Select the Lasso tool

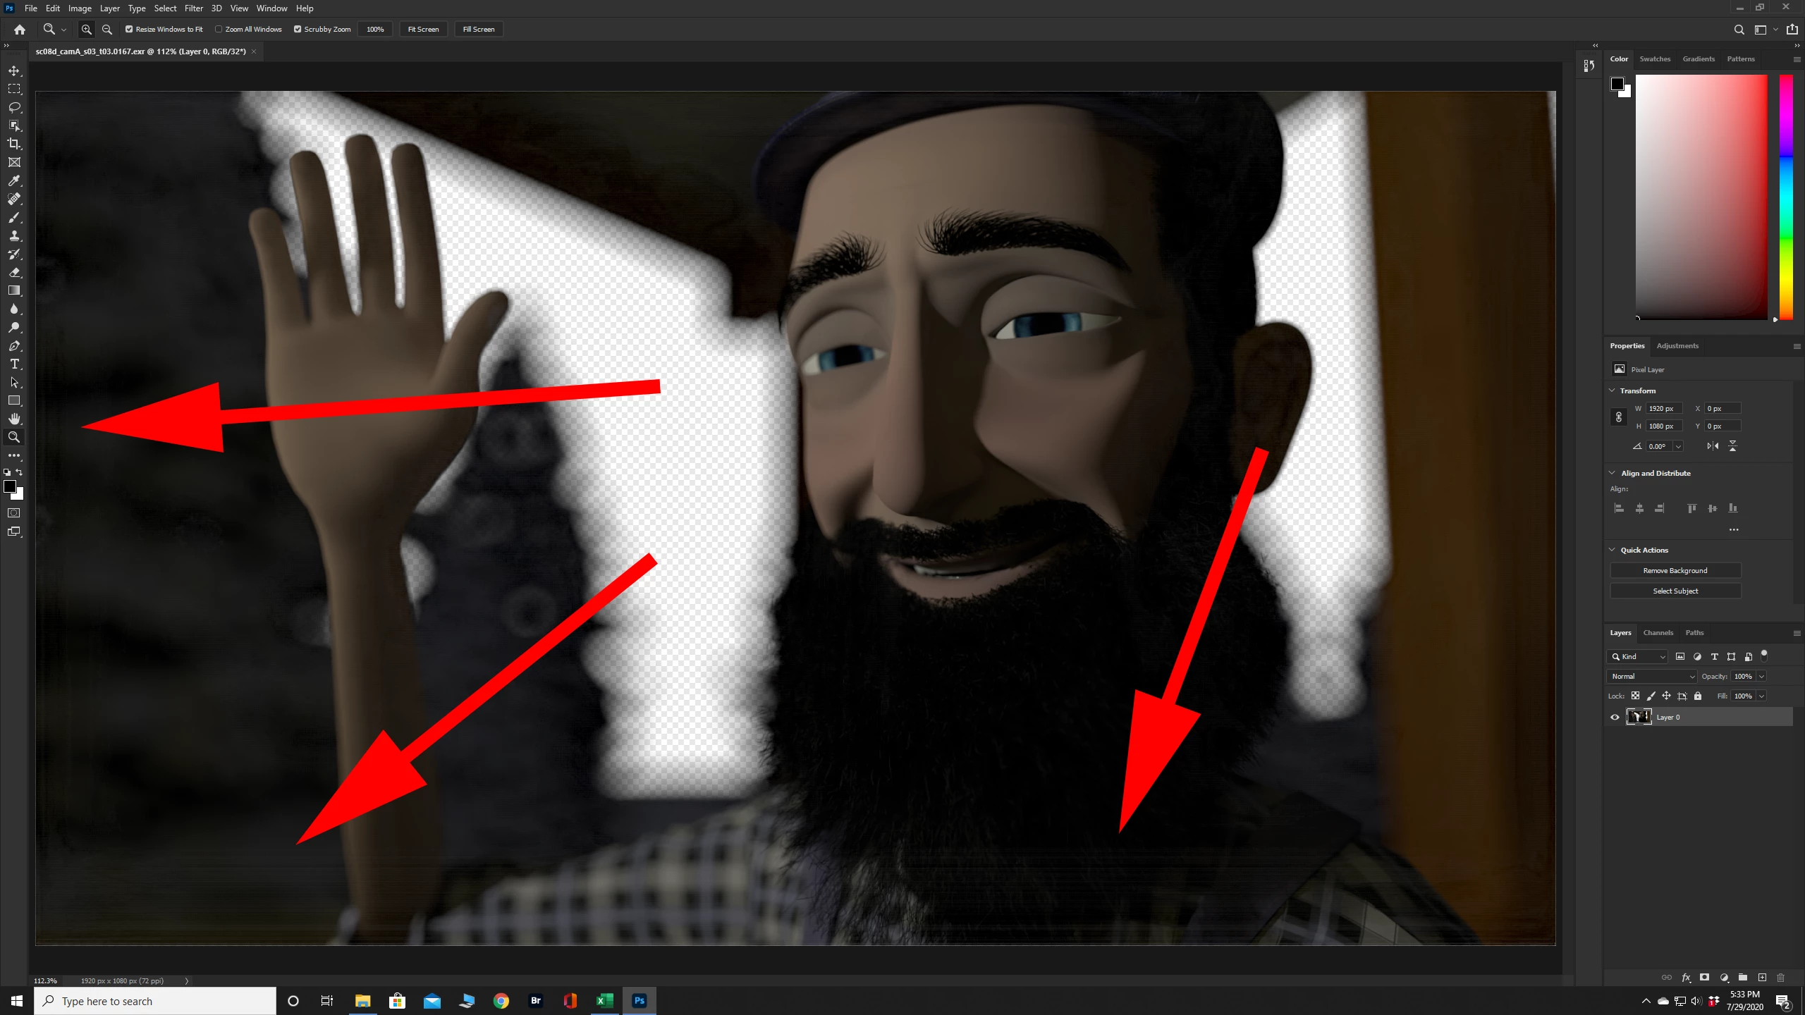14,107
